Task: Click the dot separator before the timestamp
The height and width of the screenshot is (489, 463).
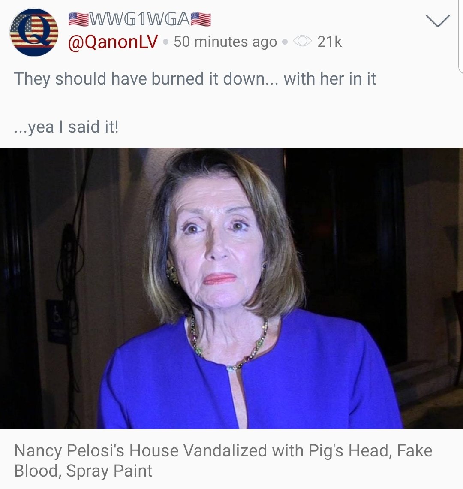Action: click(x=166, y=42)
